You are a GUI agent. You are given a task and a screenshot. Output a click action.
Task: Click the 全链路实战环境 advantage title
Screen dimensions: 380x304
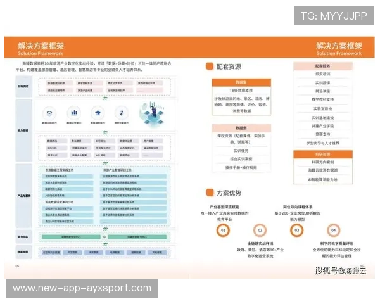(260, 243)
